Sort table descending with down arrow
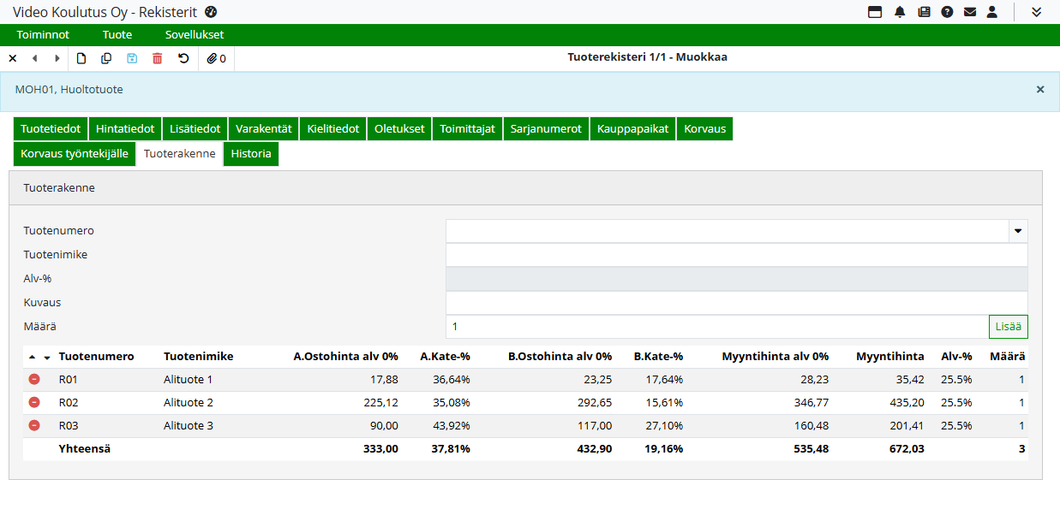 coord(47,358)
